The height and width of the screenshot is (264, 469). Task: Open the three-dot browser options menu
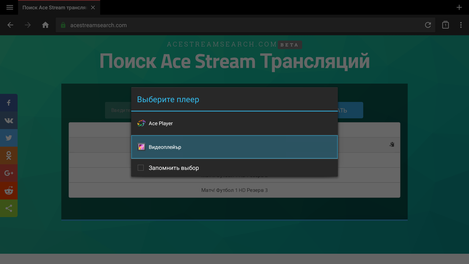click(x=461, y=25)
